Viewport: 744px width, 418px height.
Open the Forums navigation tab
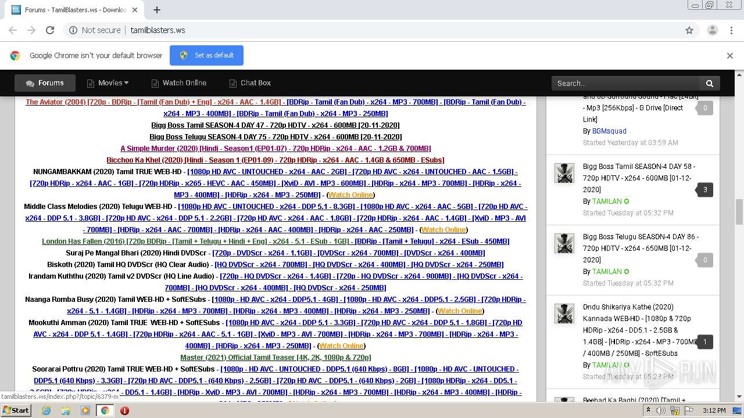pos(45,83)
